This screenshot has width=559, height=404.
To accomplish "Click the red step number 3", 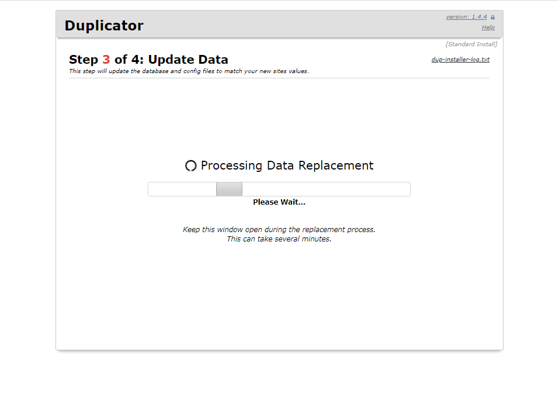I will pos(106,60).
